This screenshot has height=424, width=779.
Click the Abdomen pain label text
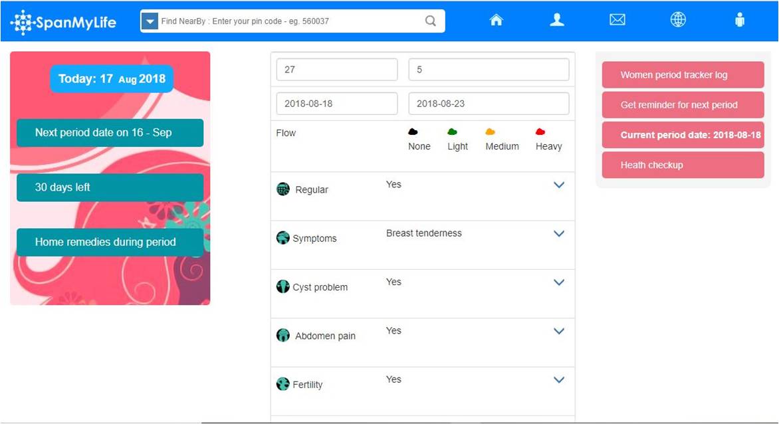click(x=325, y=336)
